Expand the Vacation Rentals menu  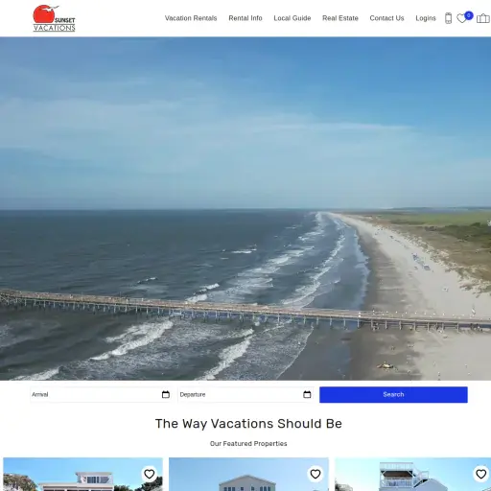point(191,18)
